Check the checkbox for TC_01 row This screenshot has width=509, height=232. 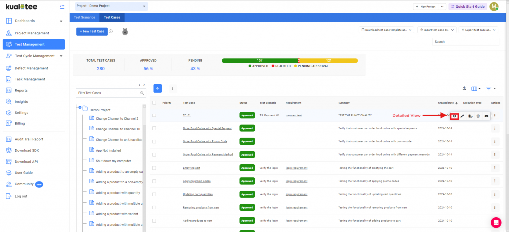click(154, 116)
